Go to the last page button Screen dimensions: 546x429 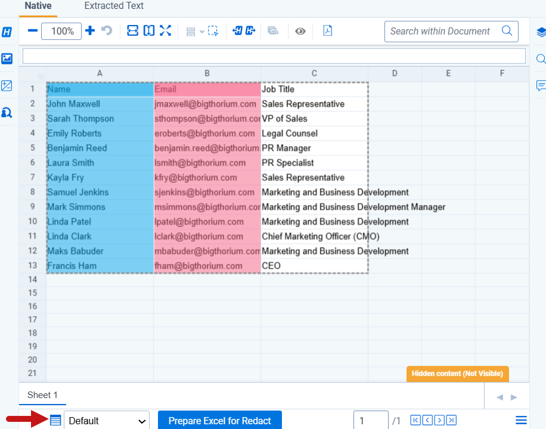pyautogui.click(x=452, y=421)
